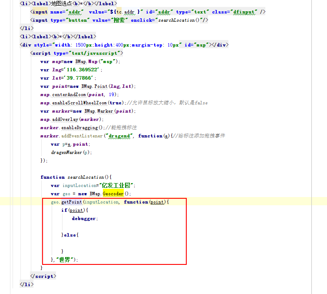Click the debugger statement

click(84, 219)
